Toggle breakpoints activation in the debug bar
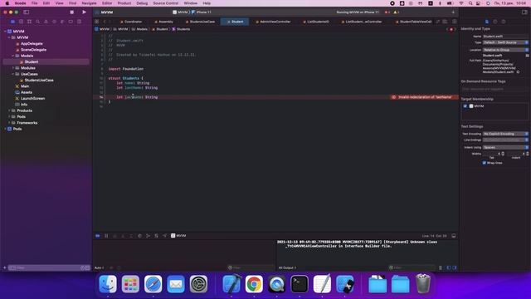 tap(98, 236)
